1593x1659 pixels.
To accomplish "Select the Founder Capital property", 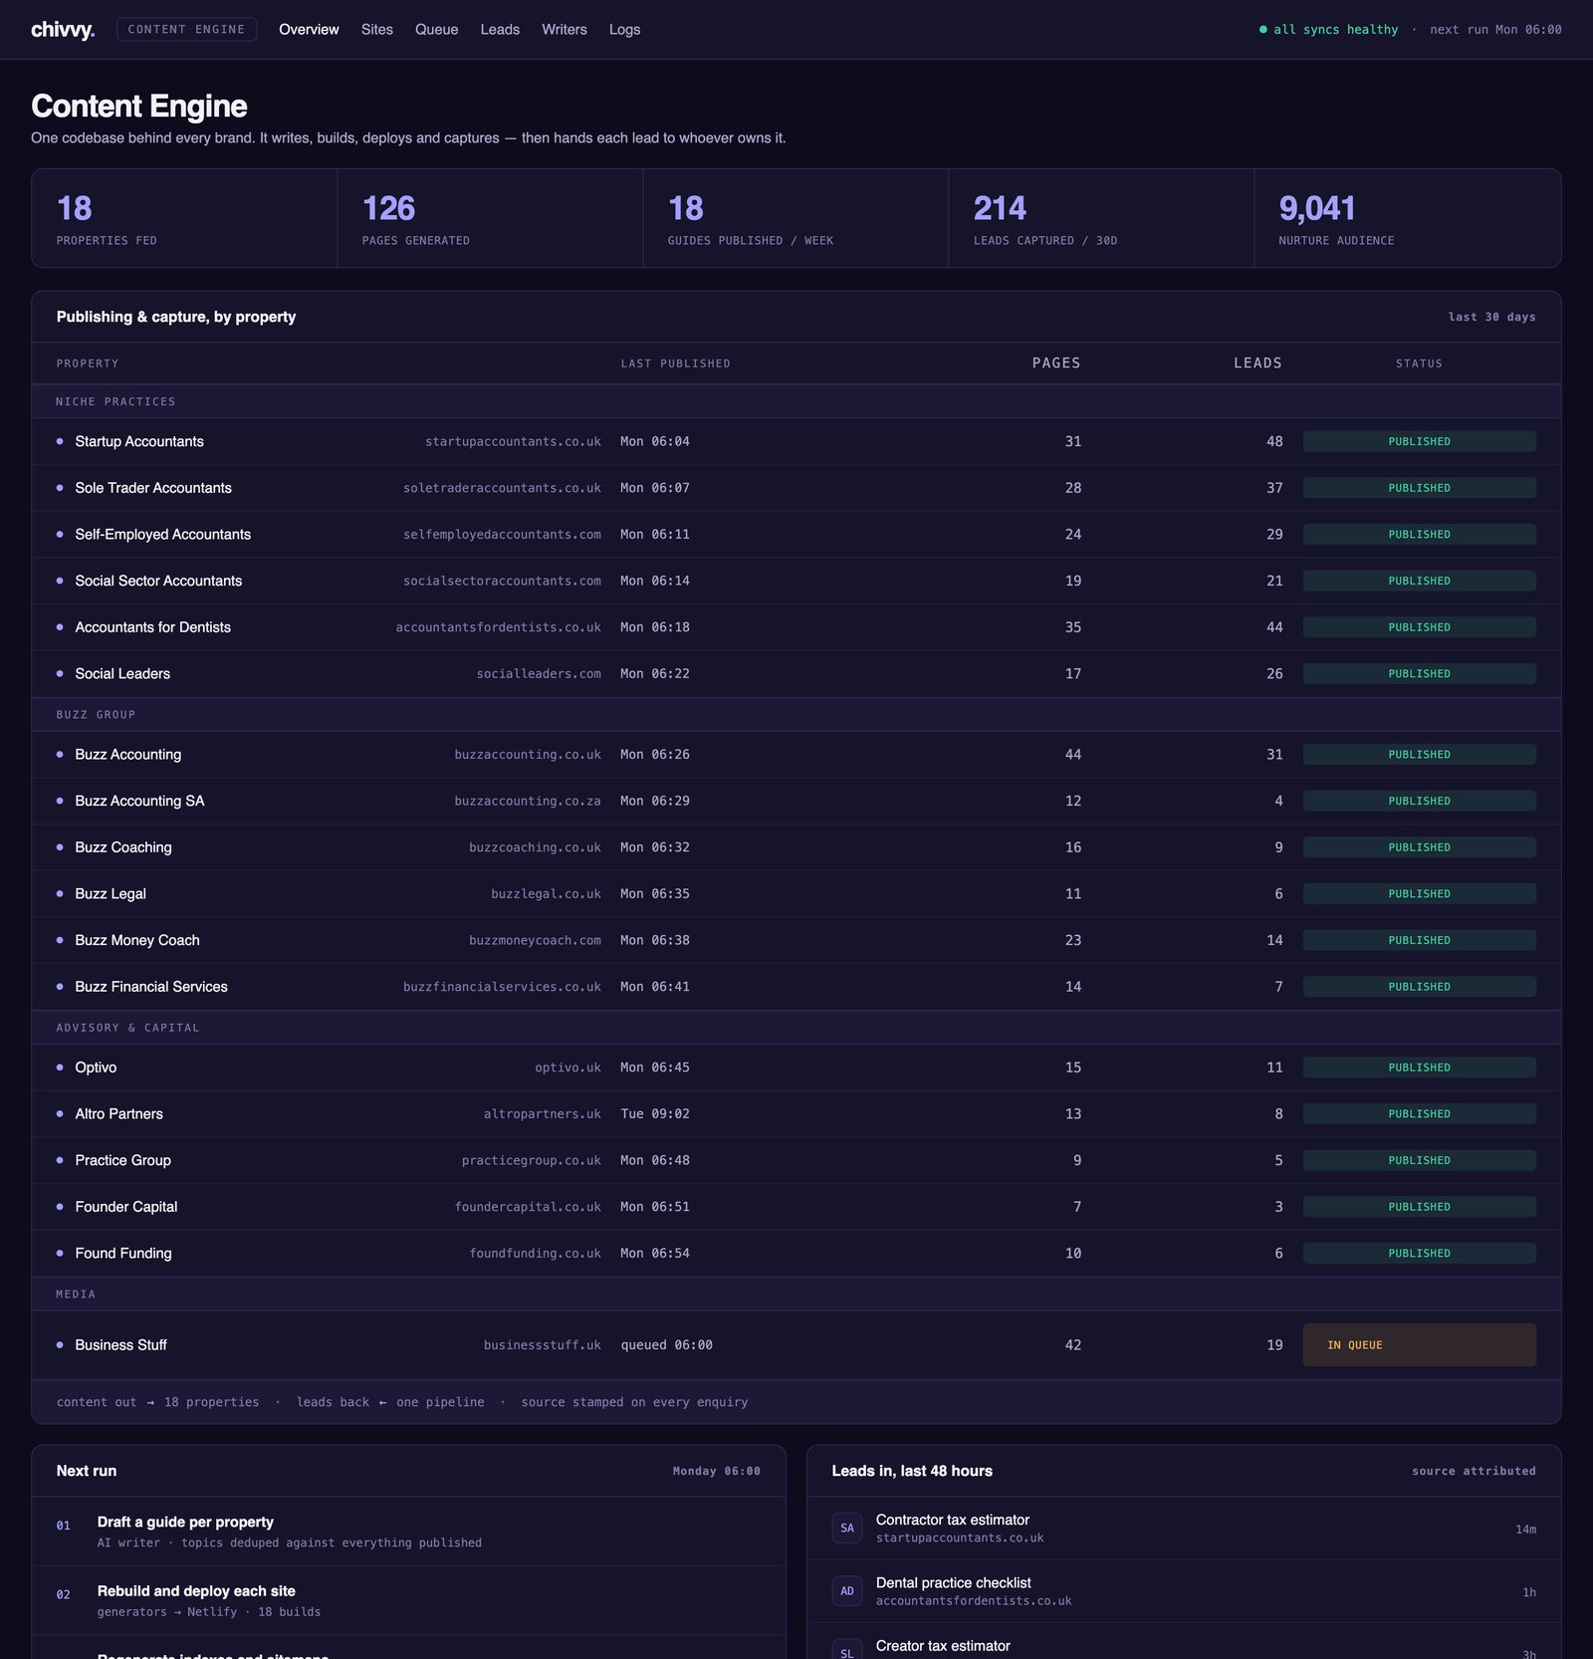I will point(126,1207).
